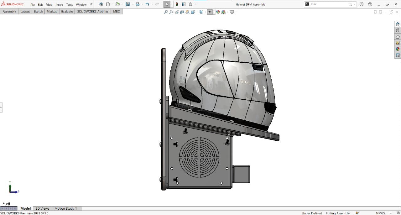
Task: Click the Home icon in the top toolbar
Action: (x=101, y=4)
